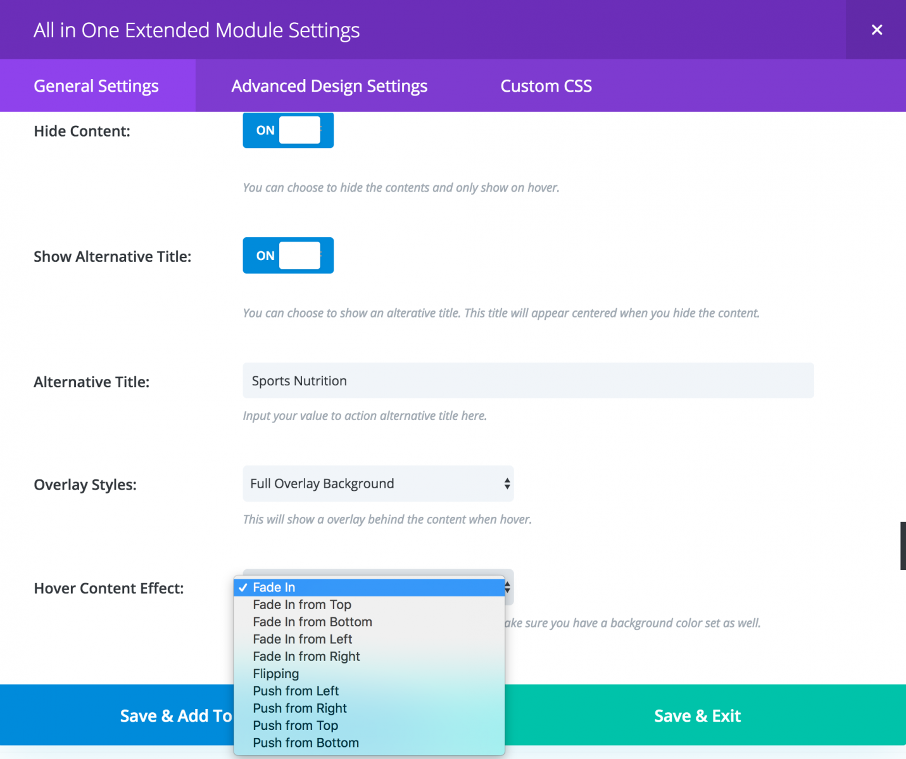Open the Overlay Styles dropdown

click(x=378, y=484)
